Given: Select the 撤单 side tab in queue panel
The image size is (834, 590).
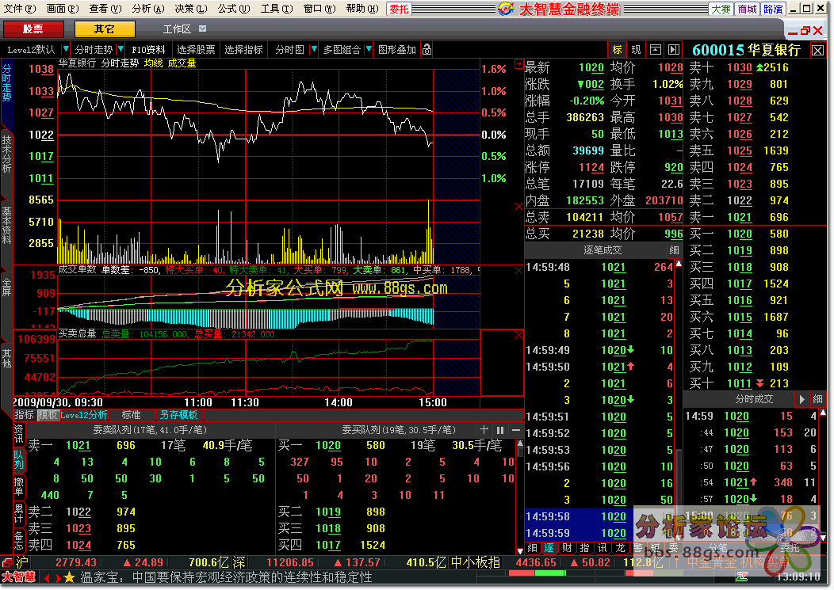Looking at the screenshot, I should (18, 485).
